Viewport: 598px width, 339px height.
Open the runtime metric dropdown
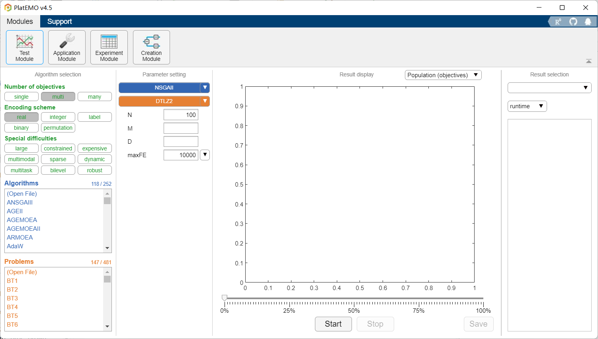point(527,106)
